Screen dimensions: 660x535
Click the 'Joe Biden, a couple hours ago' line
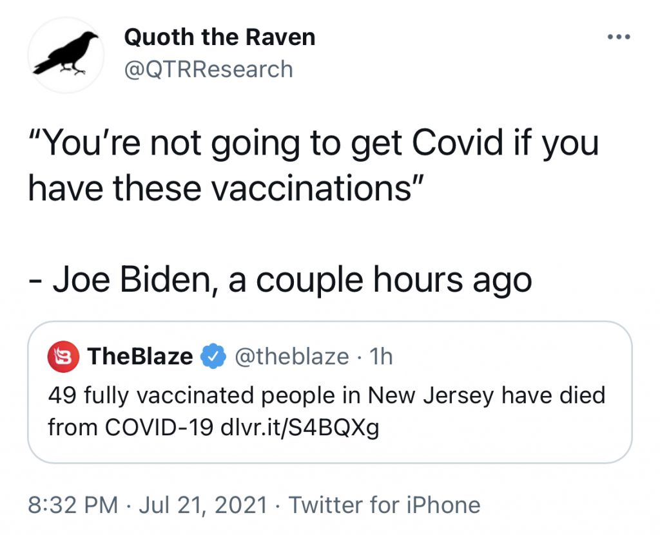(280, 279)
